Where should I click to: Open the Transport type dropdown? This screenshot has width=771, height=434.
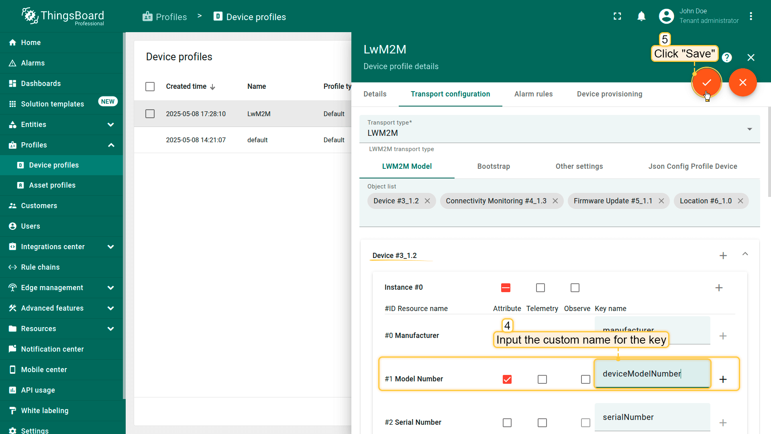(x=559, y=129)
